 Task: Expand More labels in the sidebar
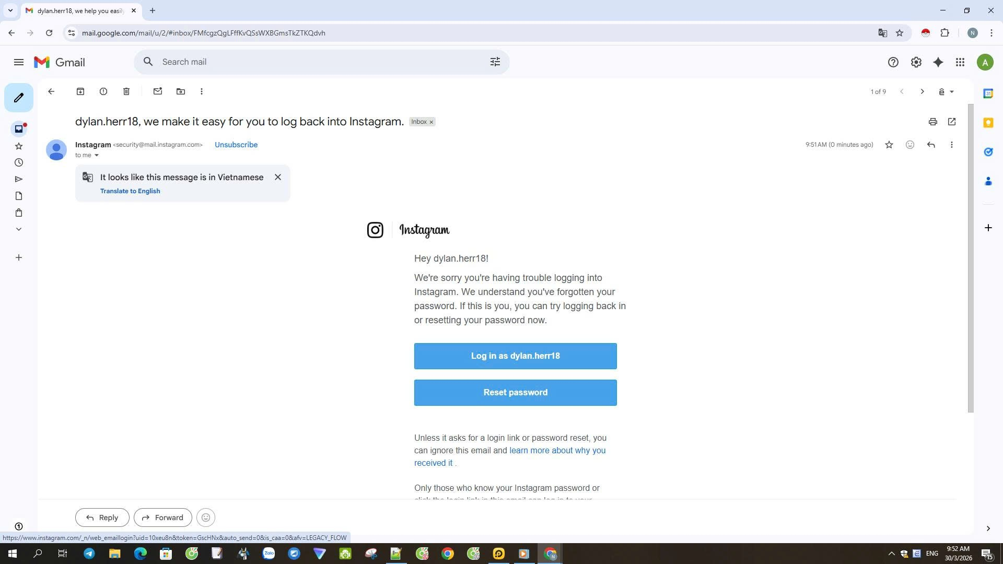coord(19,229)
